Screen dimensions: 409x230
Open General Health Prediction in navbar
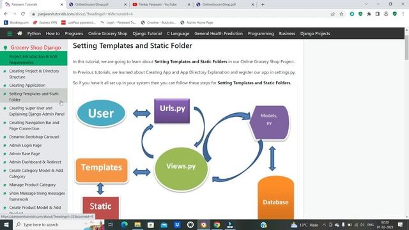point(219,34)
